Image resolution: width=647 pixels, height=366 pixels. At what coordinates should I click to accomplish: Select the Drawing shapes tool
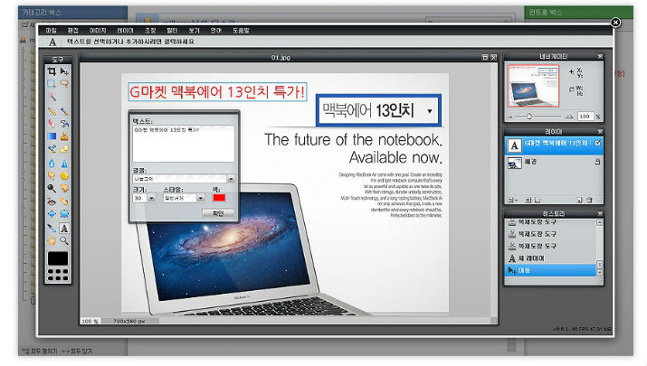coord(64,149)
